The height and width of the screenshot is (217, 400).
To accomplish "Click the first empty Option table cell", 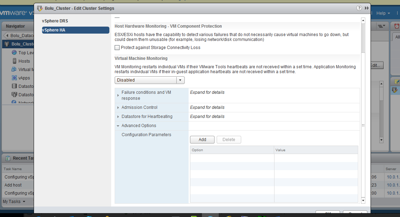I will (x=232, y=158).
